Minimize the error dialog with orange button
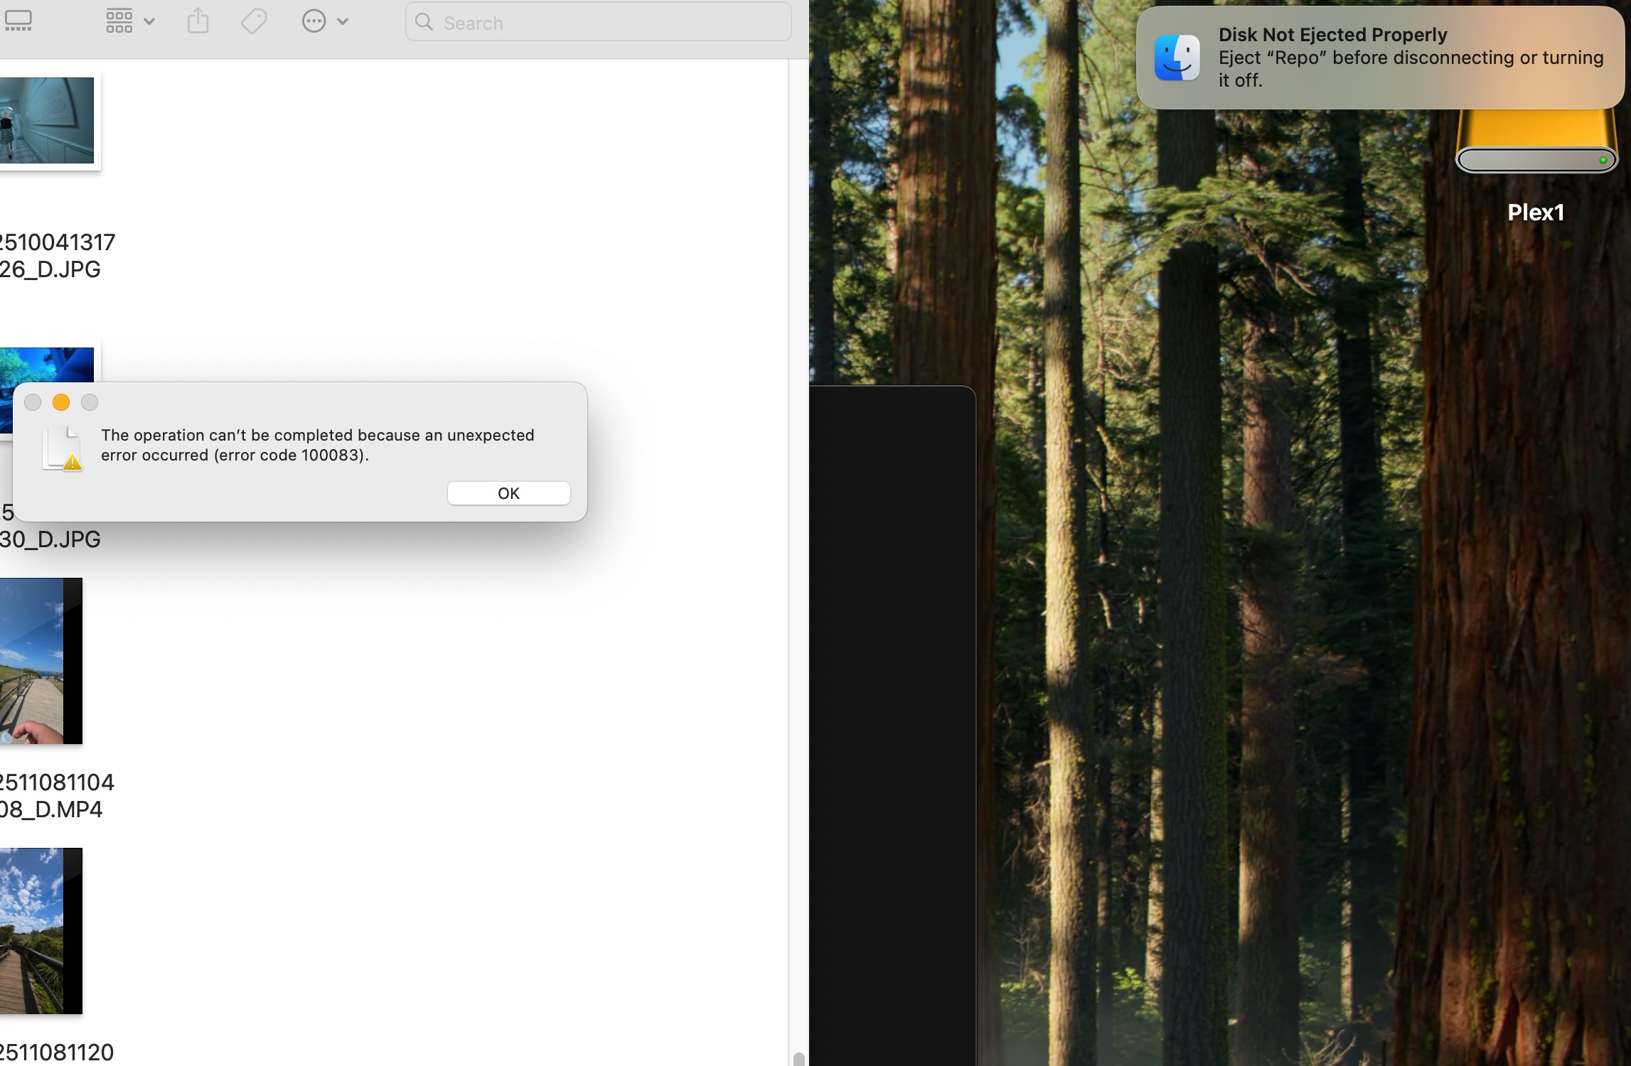Image resolution: width=1631 pixels, height=1066 pixels. [61, 403]
